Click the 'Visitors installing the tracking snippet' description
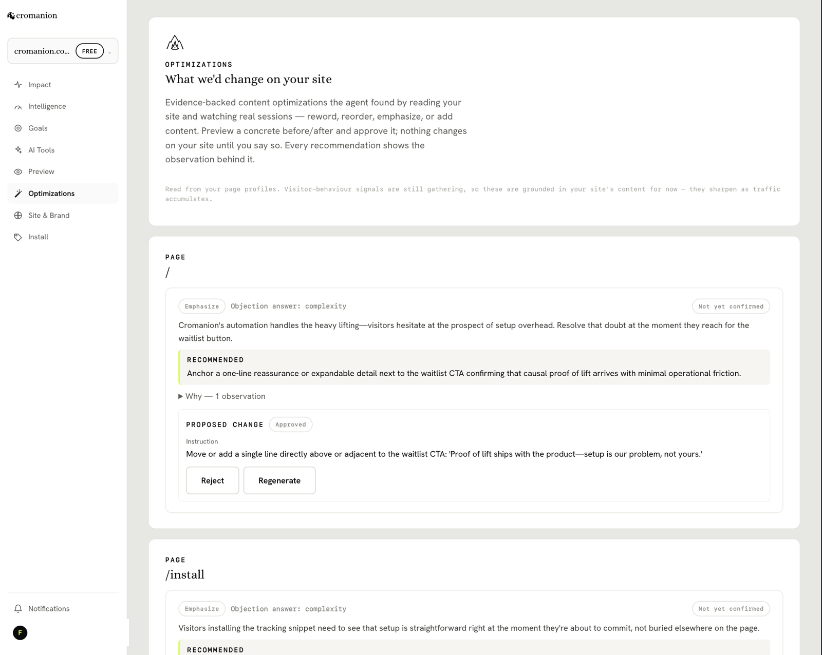The width and height of the screenshot is (822, 655). 469,628
